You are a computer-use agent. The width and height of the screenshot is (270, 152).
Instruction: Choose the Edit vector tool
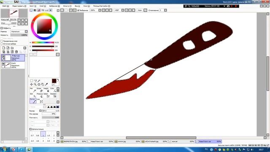click(33, 95)
